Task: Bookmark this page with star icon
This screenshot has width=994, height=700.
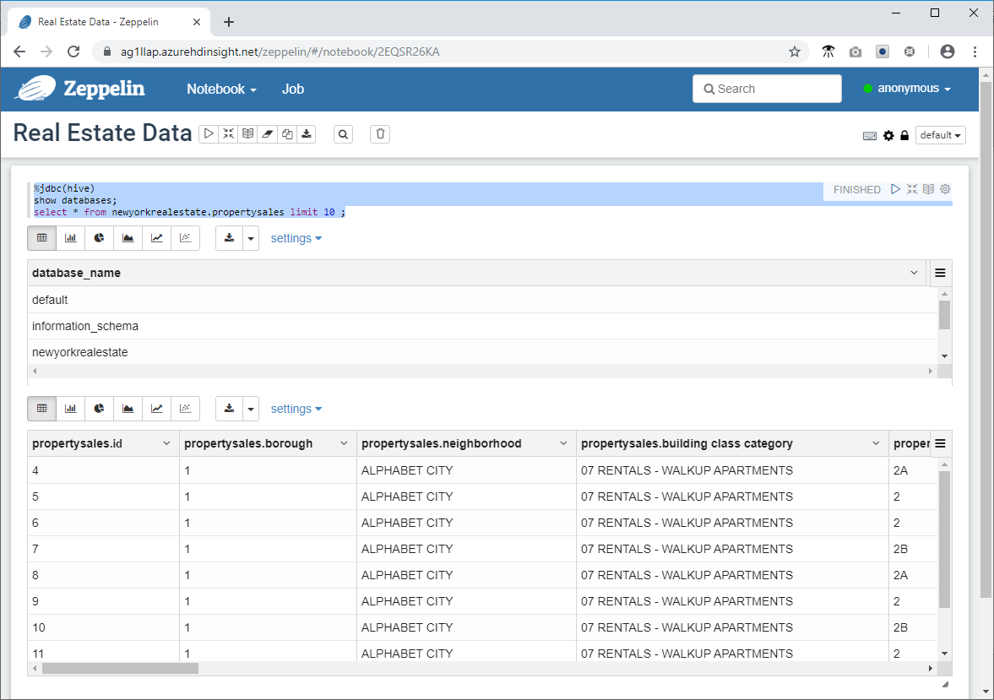Action: point(795,52)
